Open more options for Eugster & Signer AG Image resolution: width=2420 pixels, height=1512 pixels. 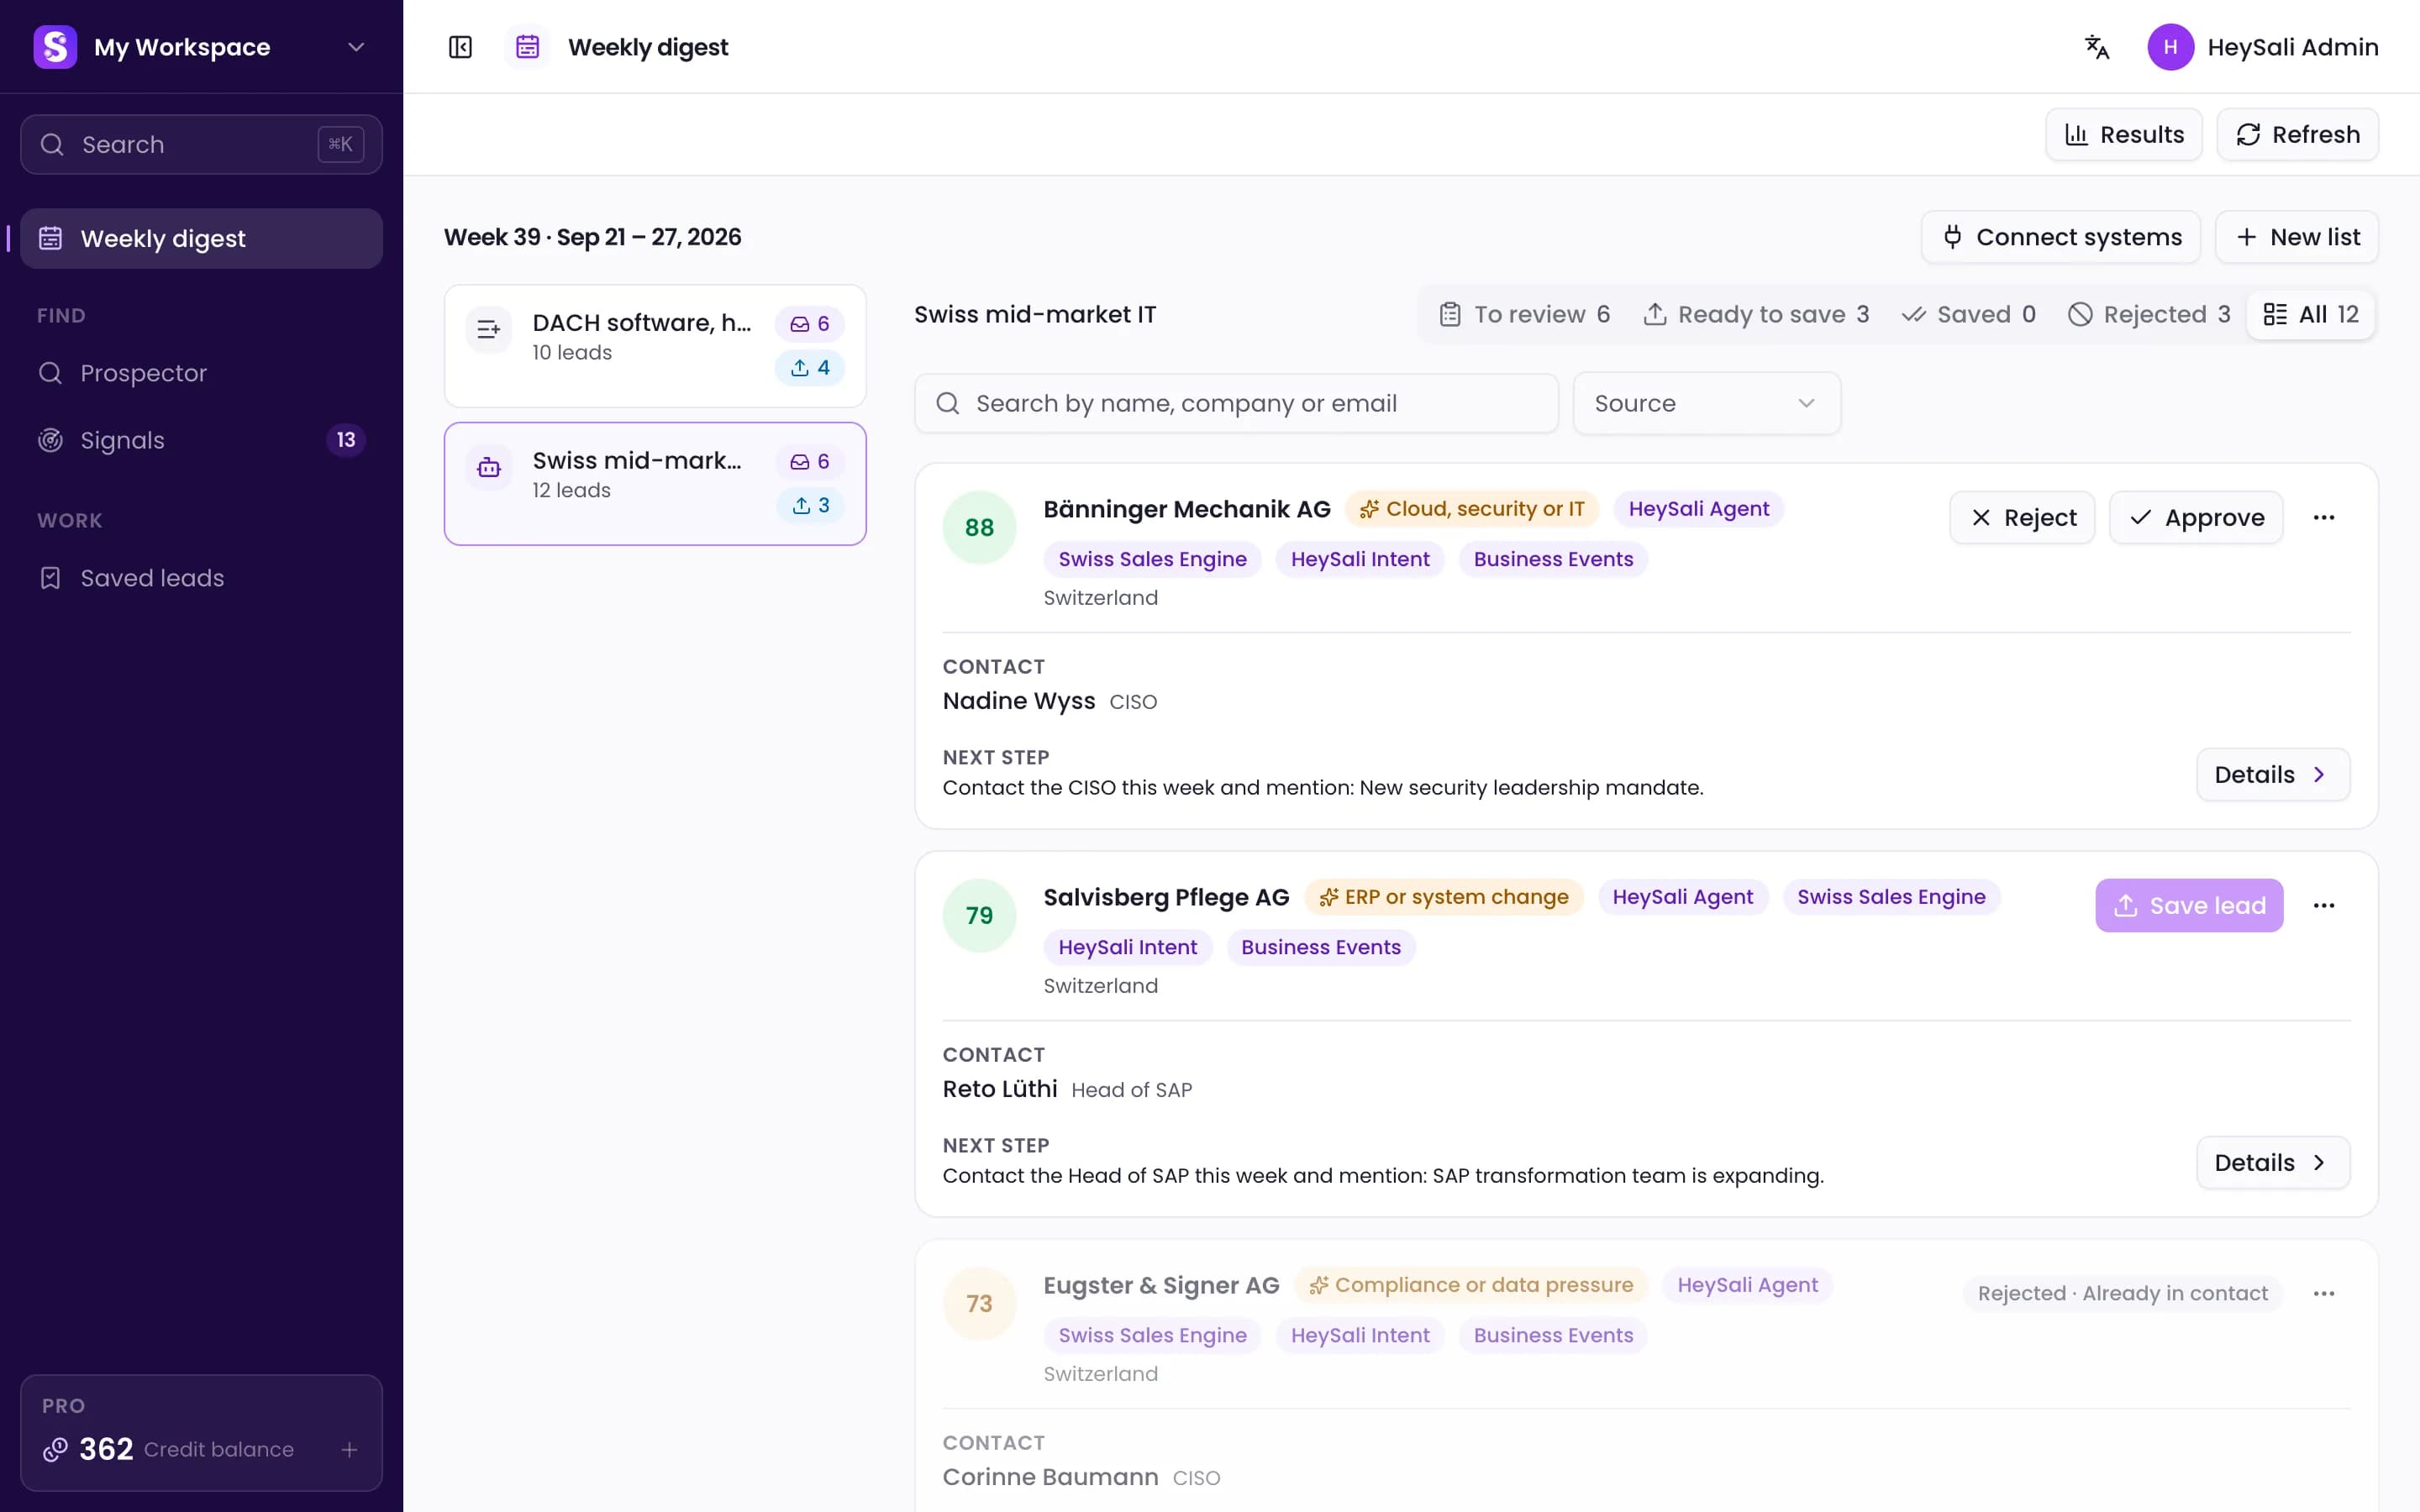point(2323,1294)
